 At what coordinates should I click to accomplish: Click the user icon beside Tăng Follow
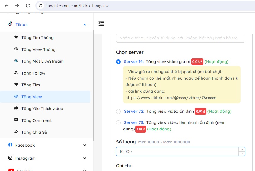(x=16, y=72)
